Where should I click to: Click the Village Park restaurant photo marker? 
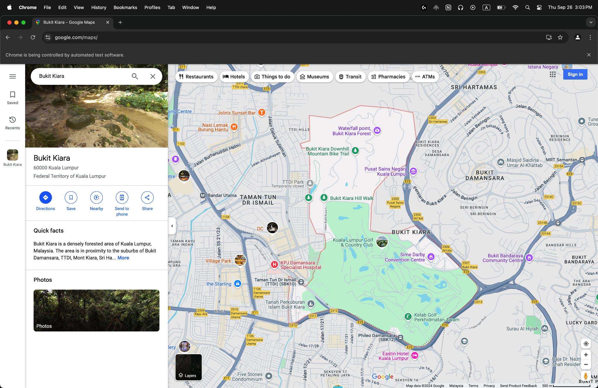point(240,260)
